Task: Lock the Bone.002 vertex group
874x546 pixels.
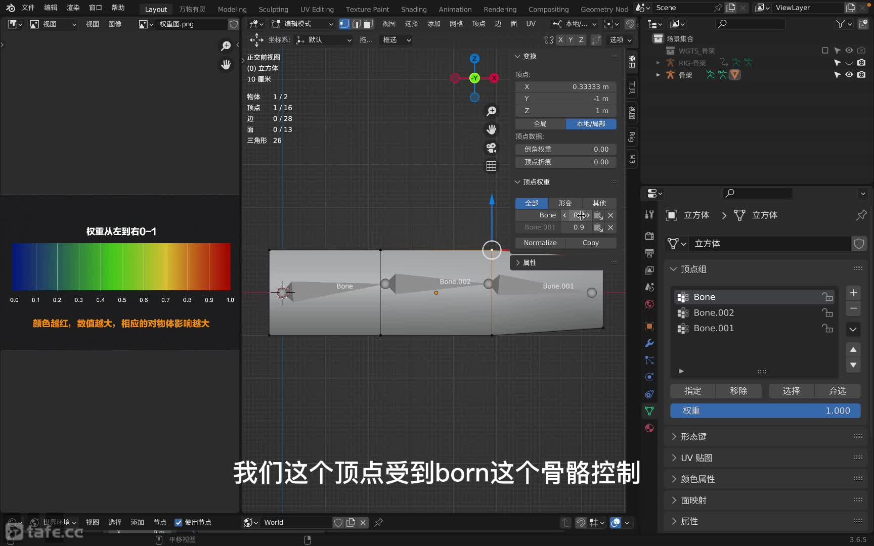Action: pyautogui.click(x=827, y=313)
